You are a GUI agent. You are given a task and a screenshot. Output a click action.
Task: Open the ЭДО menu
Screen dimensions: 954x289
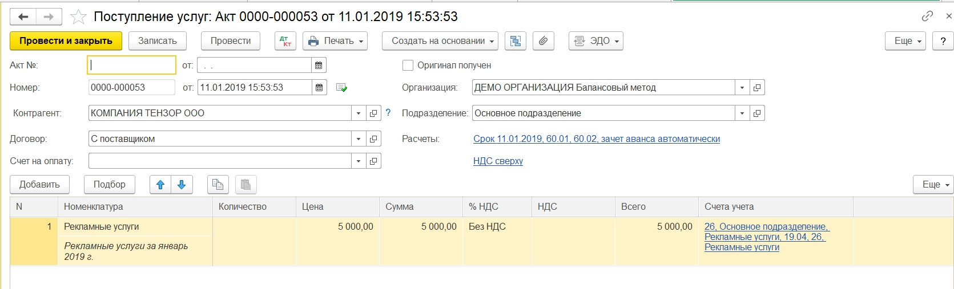(595, 41)
